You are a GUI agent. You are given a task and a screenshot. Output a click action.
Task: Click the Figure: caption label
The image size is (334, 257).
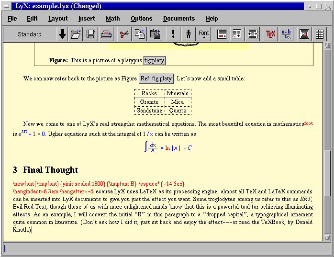(x=58, y=60)
